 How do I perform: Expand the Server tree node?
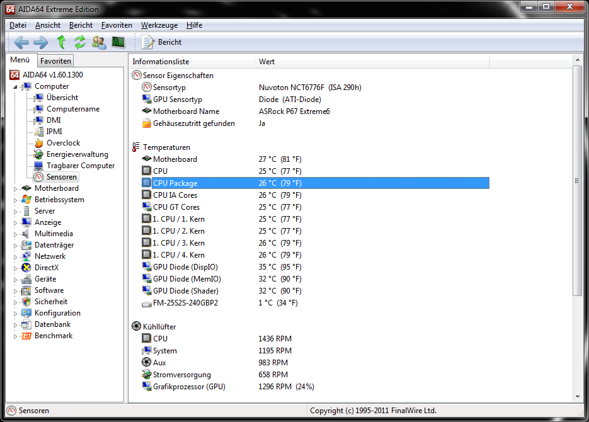point(15,212)
